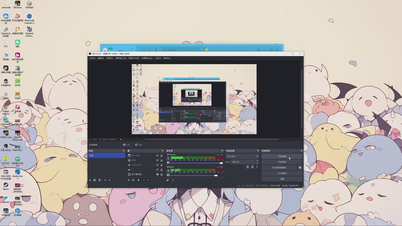Add a new scene with plus icon

tap(90, 180)
